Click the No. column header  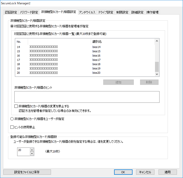coord(22,42)
